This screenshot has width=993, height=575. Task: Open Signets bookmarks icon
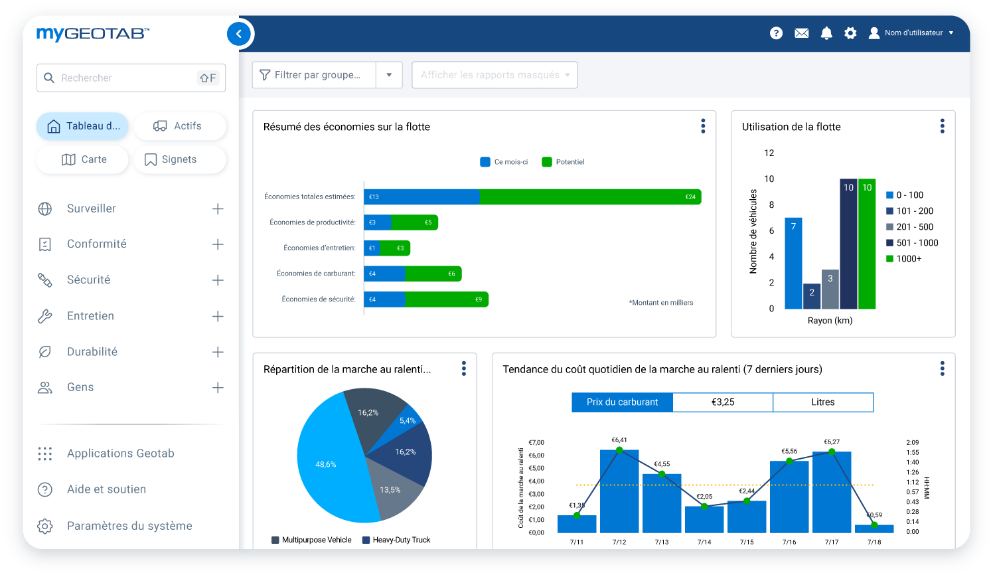tap(151, 159)
